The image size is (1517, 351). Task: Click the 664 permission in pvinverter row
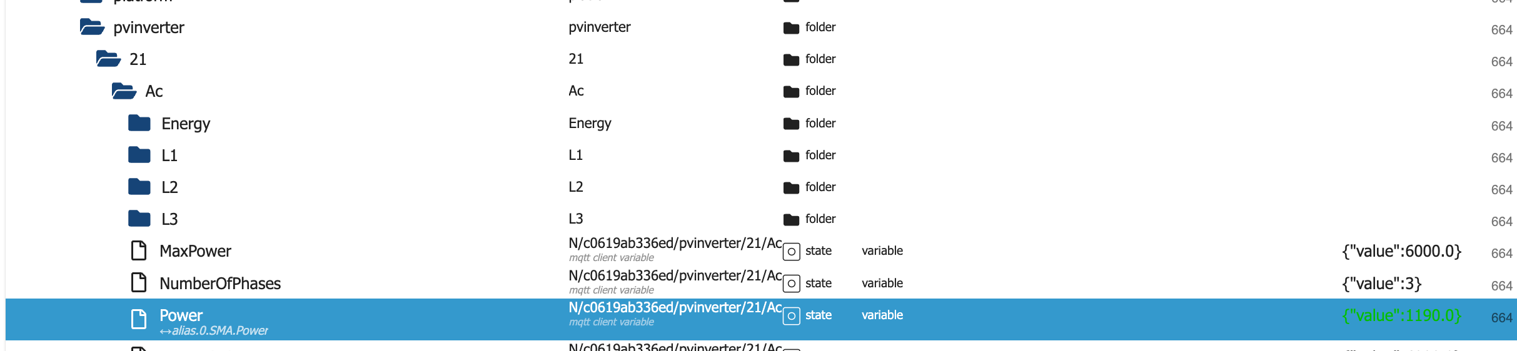point(1501,30)
